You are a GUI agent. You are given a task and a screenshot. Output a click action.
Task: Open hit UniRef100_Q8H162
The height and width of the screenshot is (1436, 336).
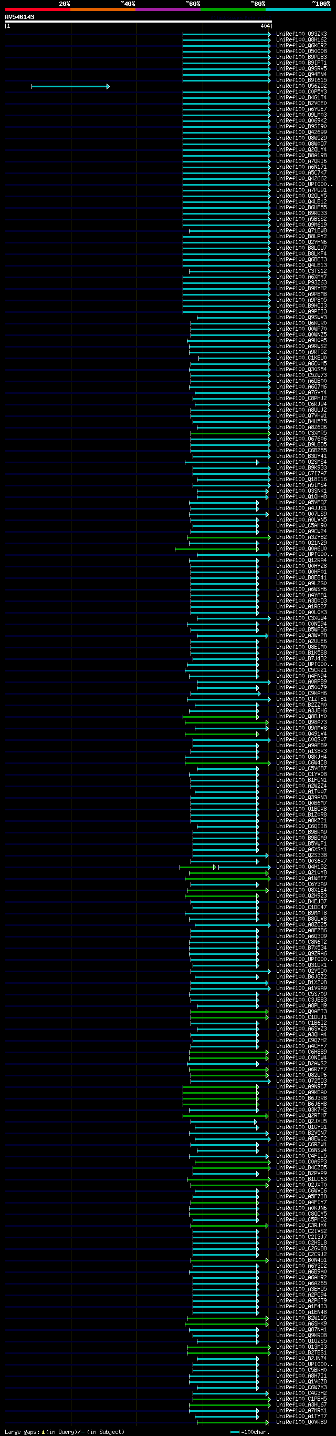click(301, 39)
